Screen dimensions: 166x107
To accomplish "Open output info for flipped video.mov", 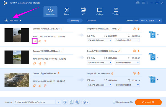I will click(134, 73).
